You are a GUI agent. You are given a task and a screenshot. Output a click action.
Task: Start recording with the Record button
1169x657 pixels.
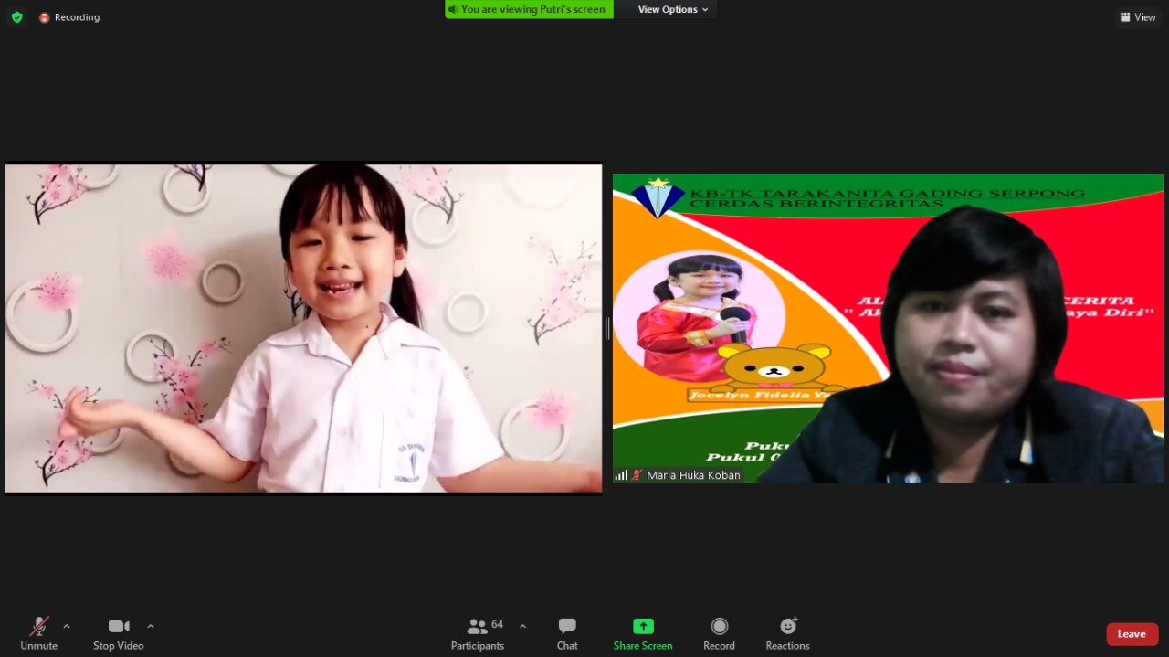pyautogui.click(x=719, y=633)
